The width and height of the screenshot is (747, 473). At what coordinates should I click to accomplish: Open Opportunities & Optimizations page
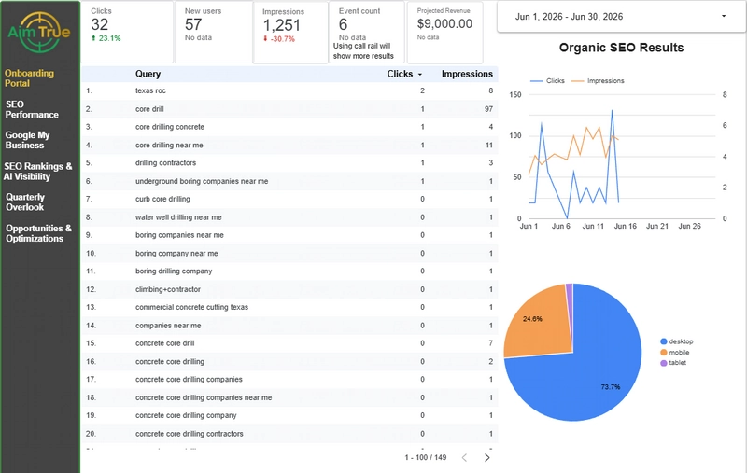click(x=38, y=233)
